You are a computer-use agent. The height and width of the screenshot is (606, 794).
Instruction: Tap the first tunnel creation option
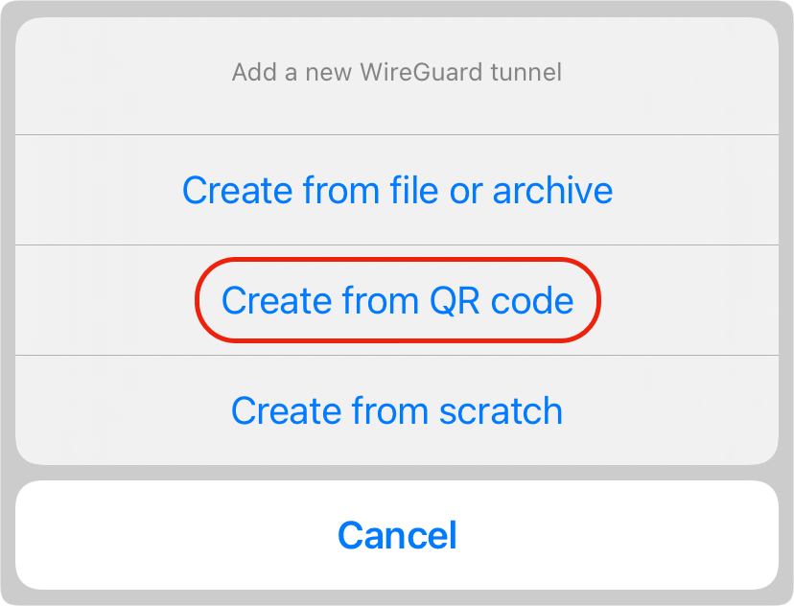[x=397, y=190]
